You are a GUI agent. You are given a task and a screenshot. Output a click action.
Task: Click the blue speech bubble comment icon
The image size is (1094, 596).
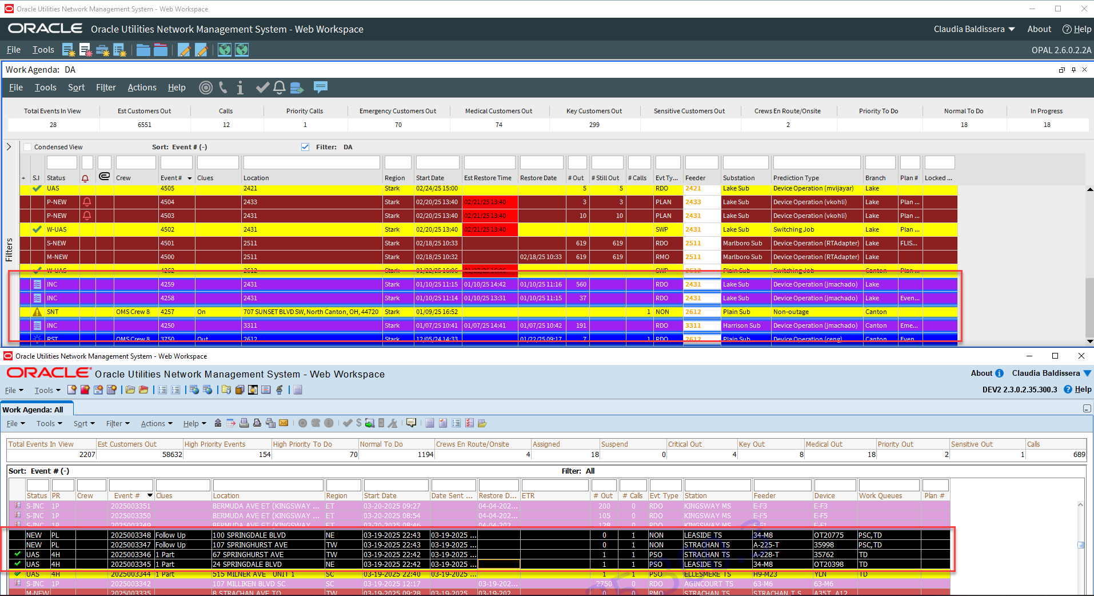coord(321,87)
